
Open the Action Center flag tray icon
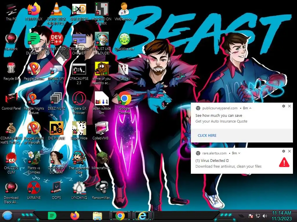[x=251, y=216]
